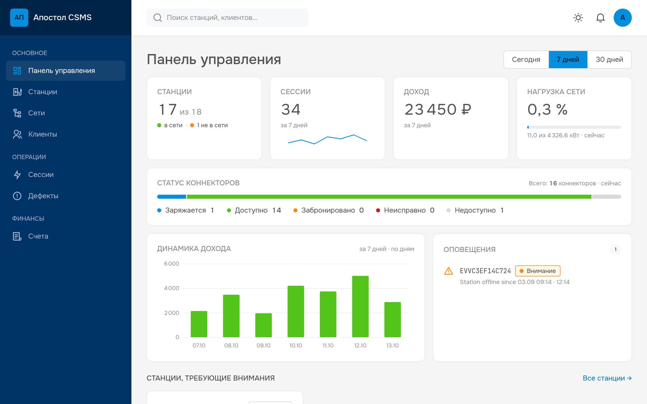647x404 pixels.
Task: Open the user avatar menu
Action: pos(623,18)
